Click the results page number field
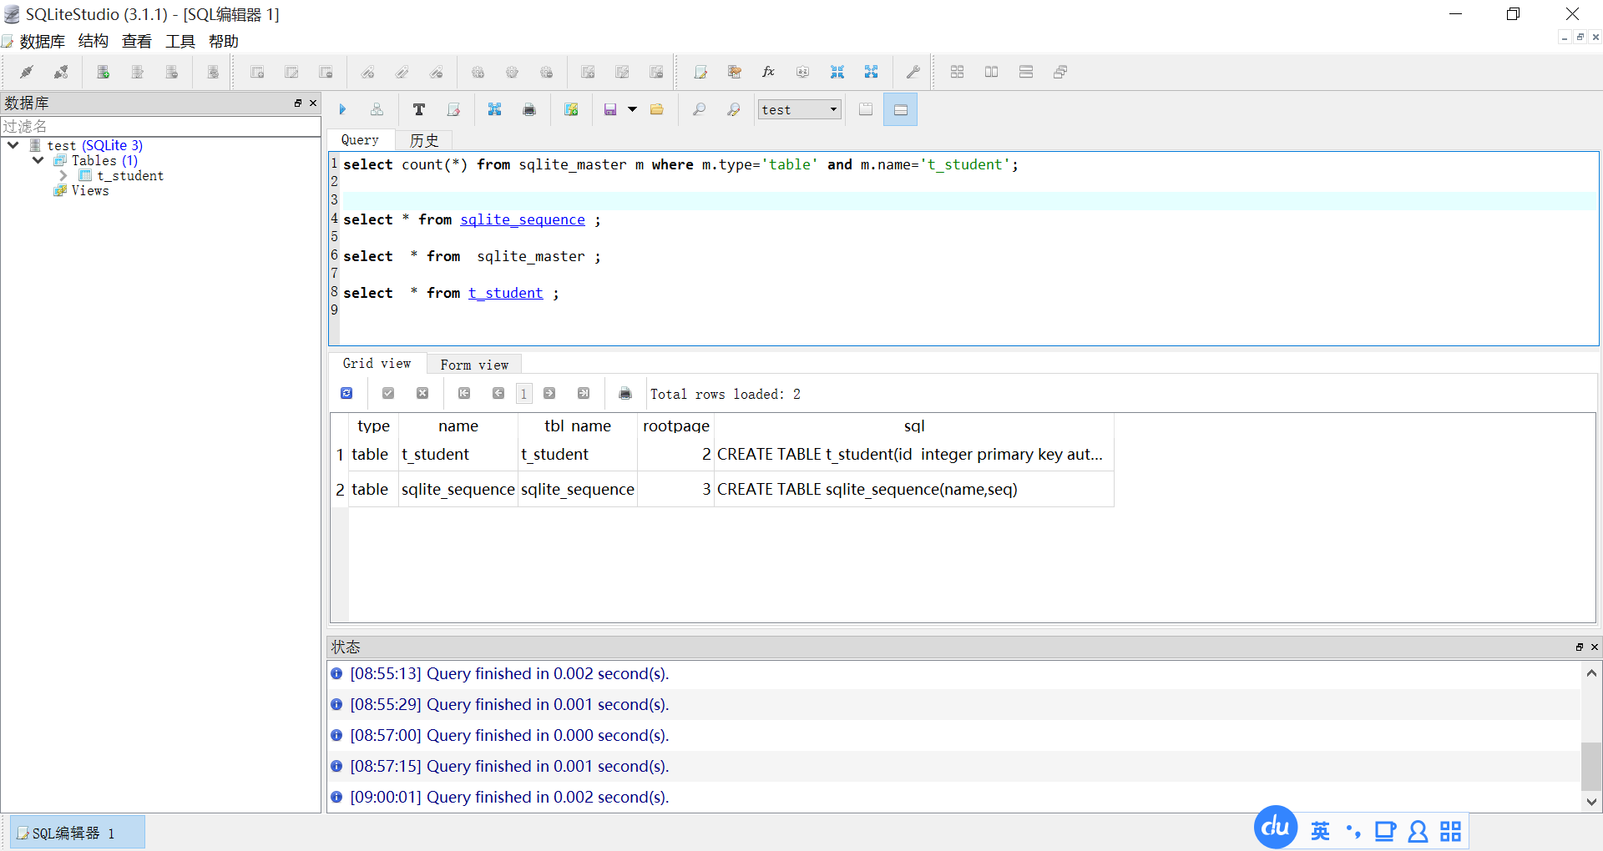 pos(523,393)
